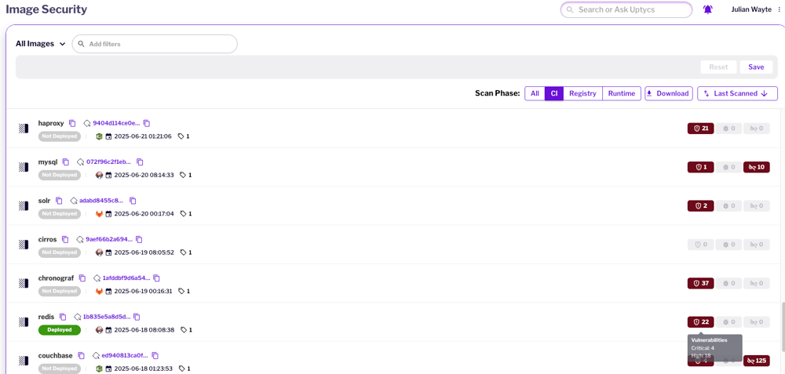
Task: Copy the haproxy image name
Action: [72, 123]
